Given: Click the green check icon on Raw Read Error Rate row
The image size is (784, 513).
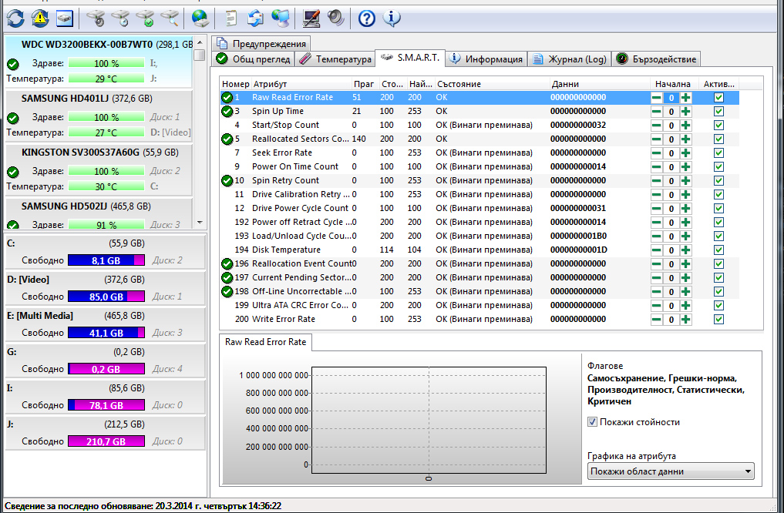Looking at the screenshot, I should pos(227,97).
